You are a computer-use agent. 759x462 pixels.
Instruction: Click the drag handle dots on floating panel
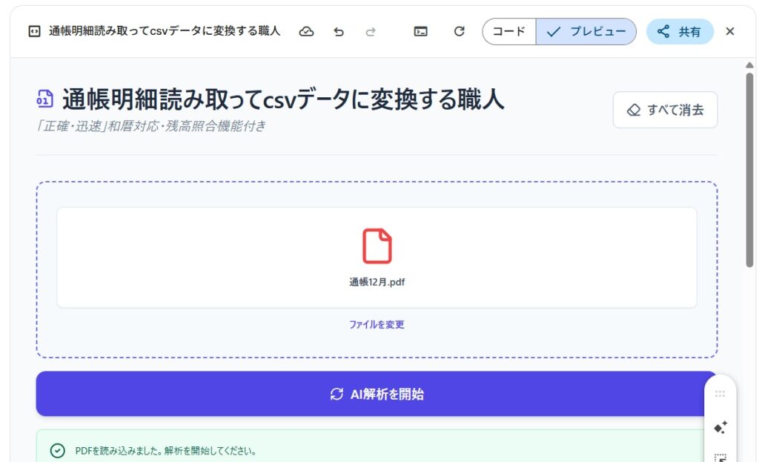720,394
